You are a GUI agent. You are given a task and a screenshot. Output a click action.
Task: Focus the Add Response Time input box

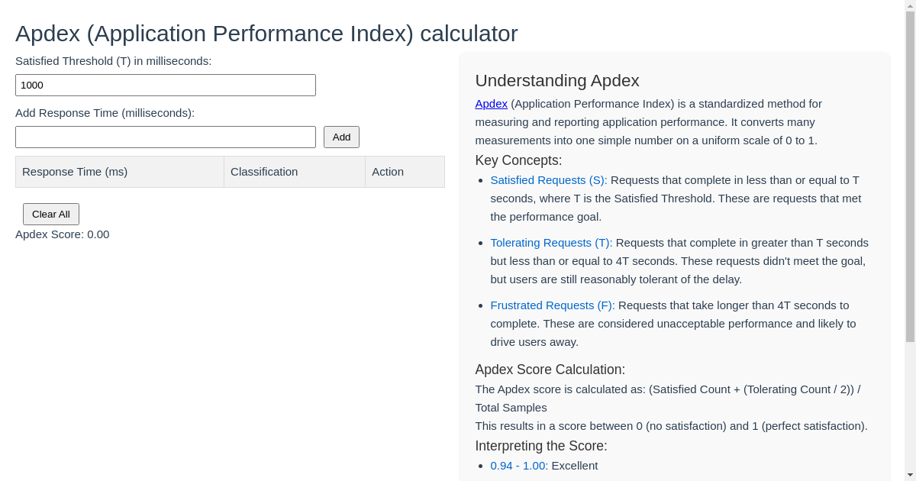point(165,137)
